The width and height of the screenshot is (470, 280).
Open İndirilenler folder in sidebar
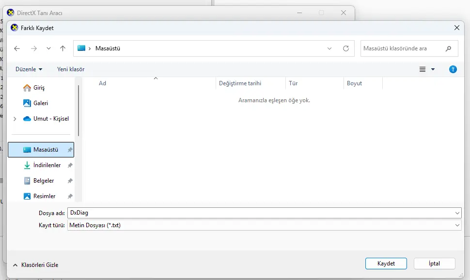41,165
